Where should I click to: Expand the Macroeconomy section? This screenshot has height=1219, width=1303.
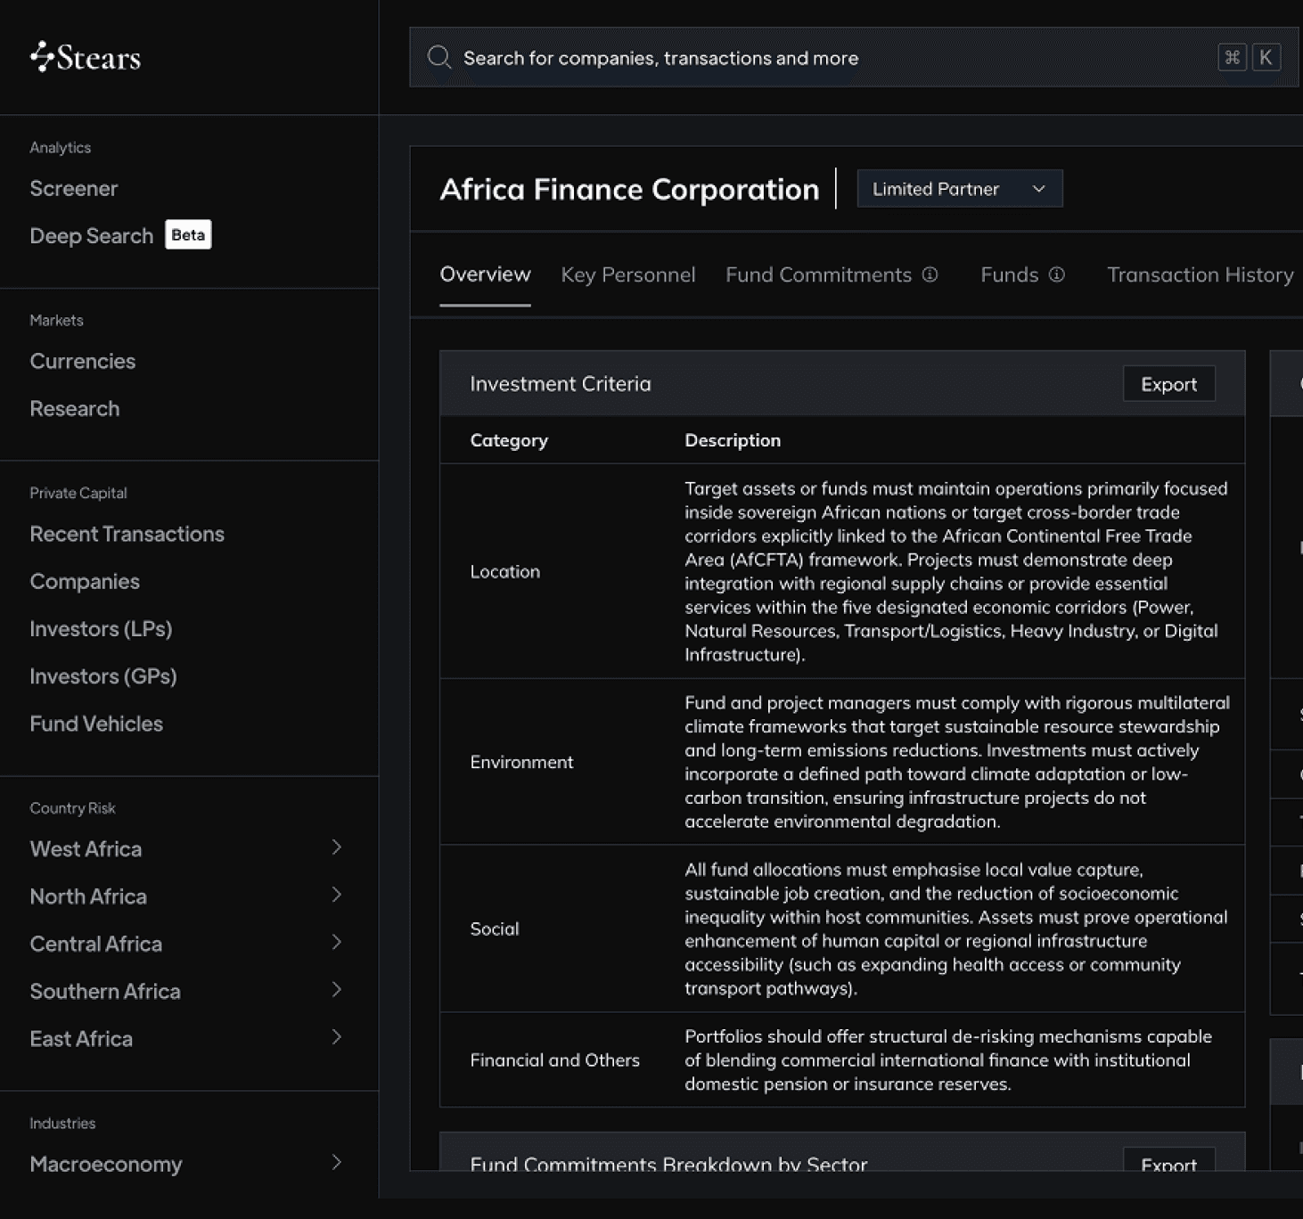point(336,1162)
